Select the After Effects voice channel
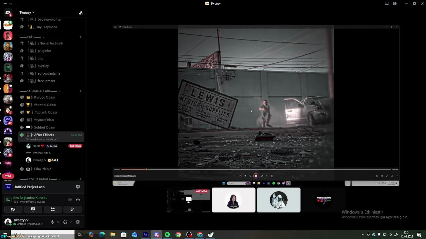The width and height of the screenshot is (426, 239). (x=51, y=136)
